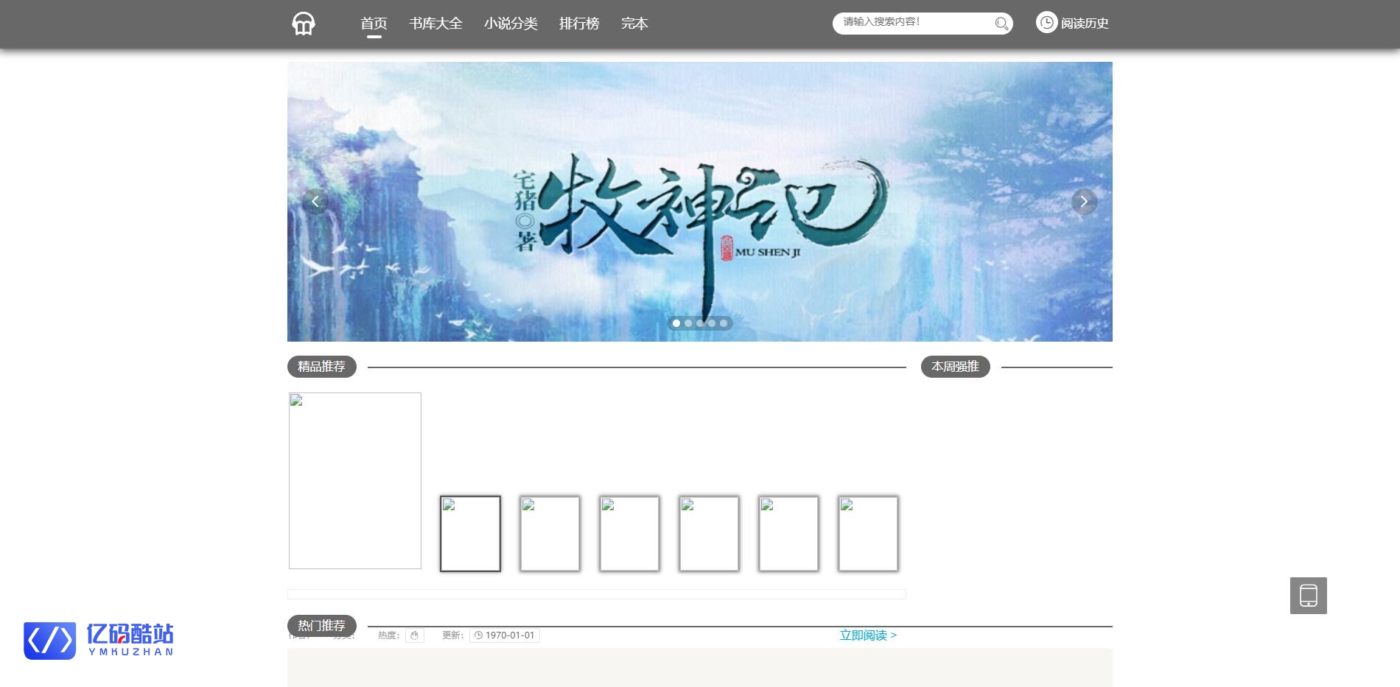Screen dimensions: 1400x687
Task: Select the sixth small book thumbnail
Action: (868, 534)
